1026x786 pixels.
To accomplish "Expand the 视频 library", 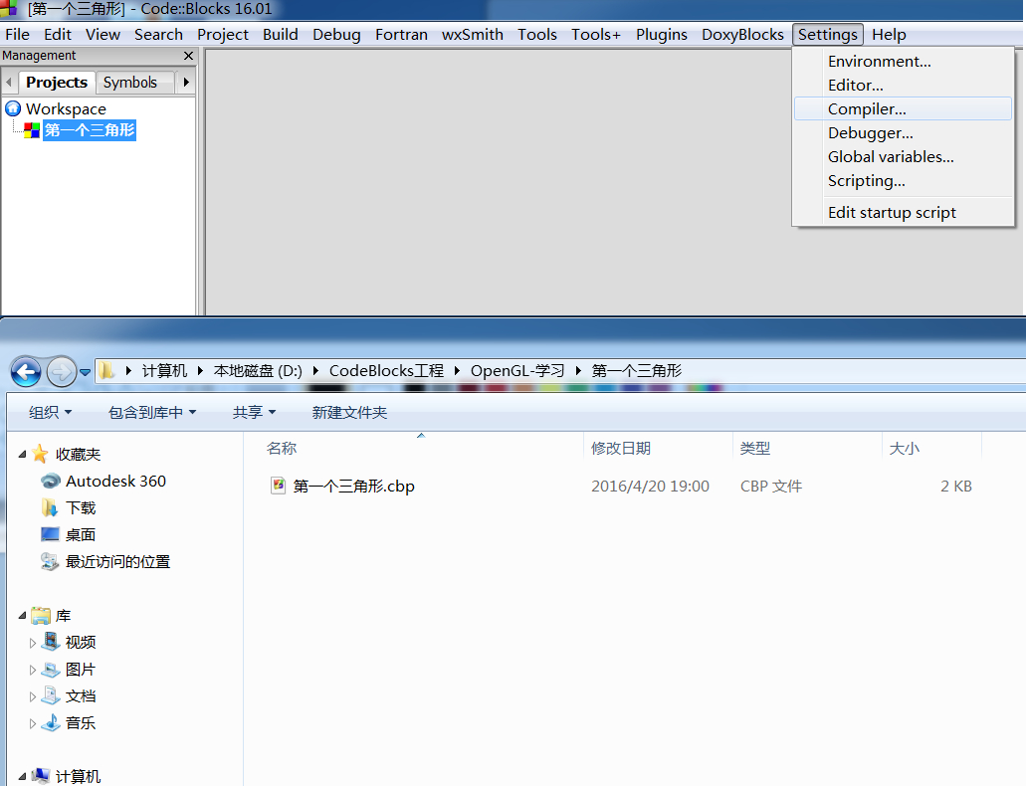I will pos(33,643).
